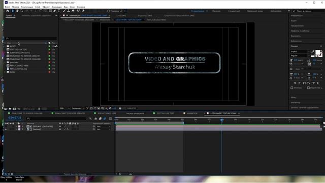Open the Effects and Presets panel
Screen dimensions: 325x183
300,31
